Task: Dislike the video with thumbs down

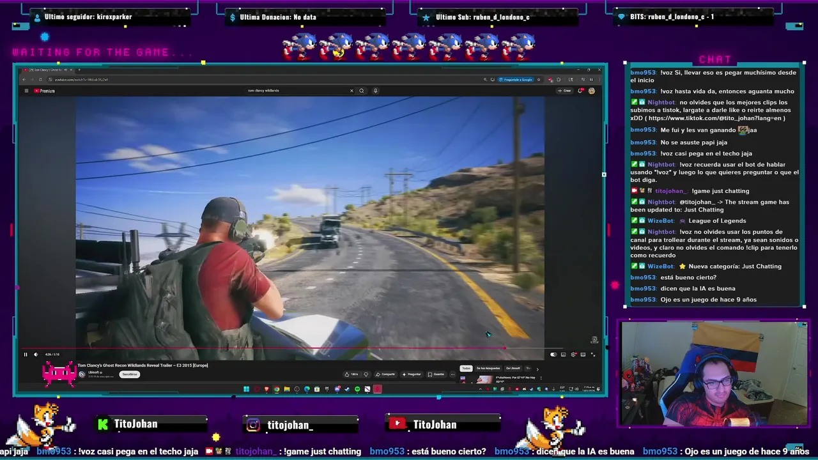Action: tap(366, 374)
